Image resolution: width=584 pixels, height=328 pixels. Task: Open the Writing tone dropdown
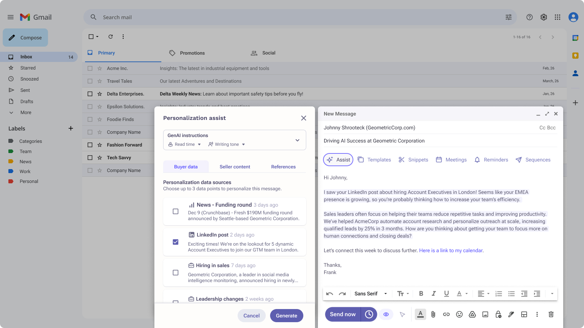coord(226,144)
